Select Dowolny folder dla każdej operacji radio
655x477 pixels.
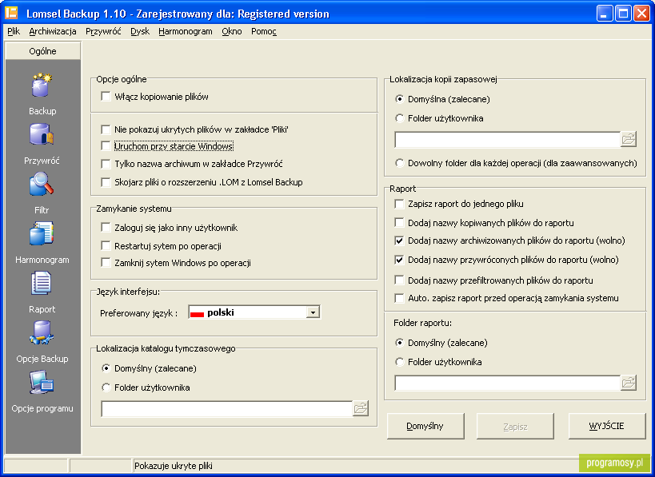[399, 163]
